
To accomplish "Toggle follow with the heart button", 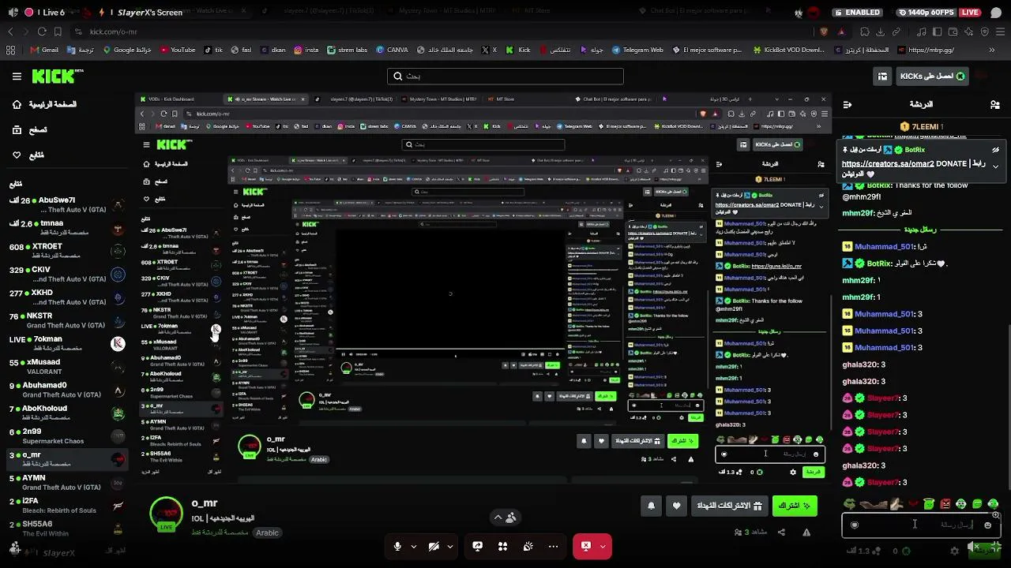I will pyautogui.click(x=676, y=506).
